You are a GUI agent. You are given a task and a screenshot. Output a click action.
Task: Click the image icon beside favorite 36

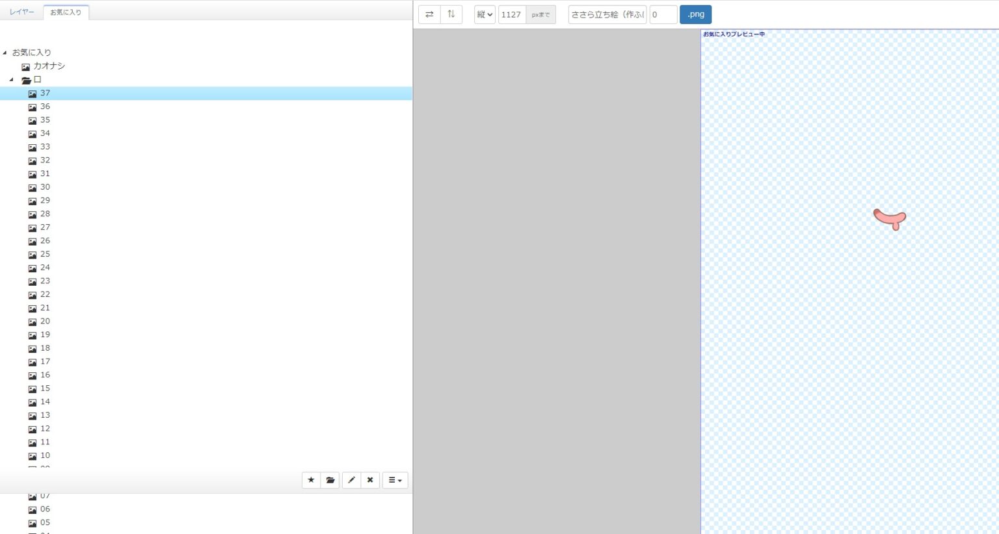click(33, 107)
